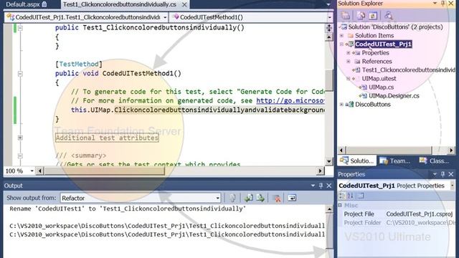Toggle word wrap icon in Output toolbar
459x258 pixels.
(292, 198)
